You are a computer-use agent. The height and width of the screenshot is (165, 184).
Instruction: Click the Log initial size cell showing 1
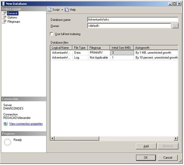pyautogui.click(x=122, y=58)
